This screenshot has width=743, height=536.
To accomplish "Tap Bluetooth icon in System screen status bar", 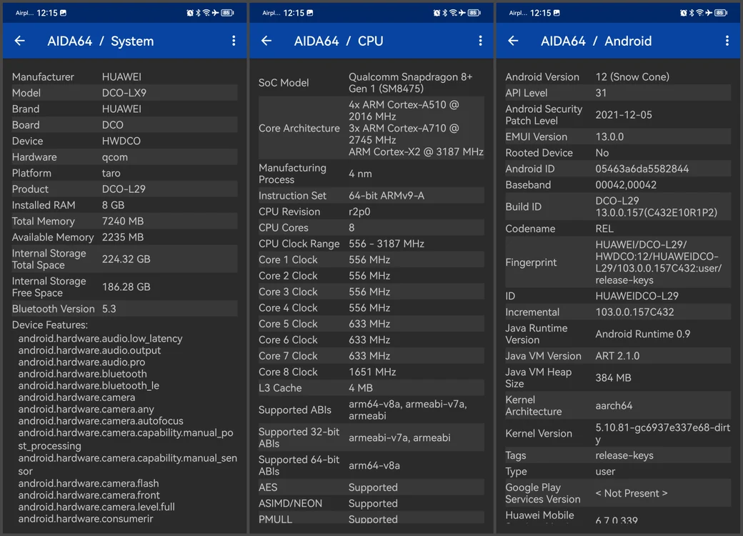I will pos(198,13).
